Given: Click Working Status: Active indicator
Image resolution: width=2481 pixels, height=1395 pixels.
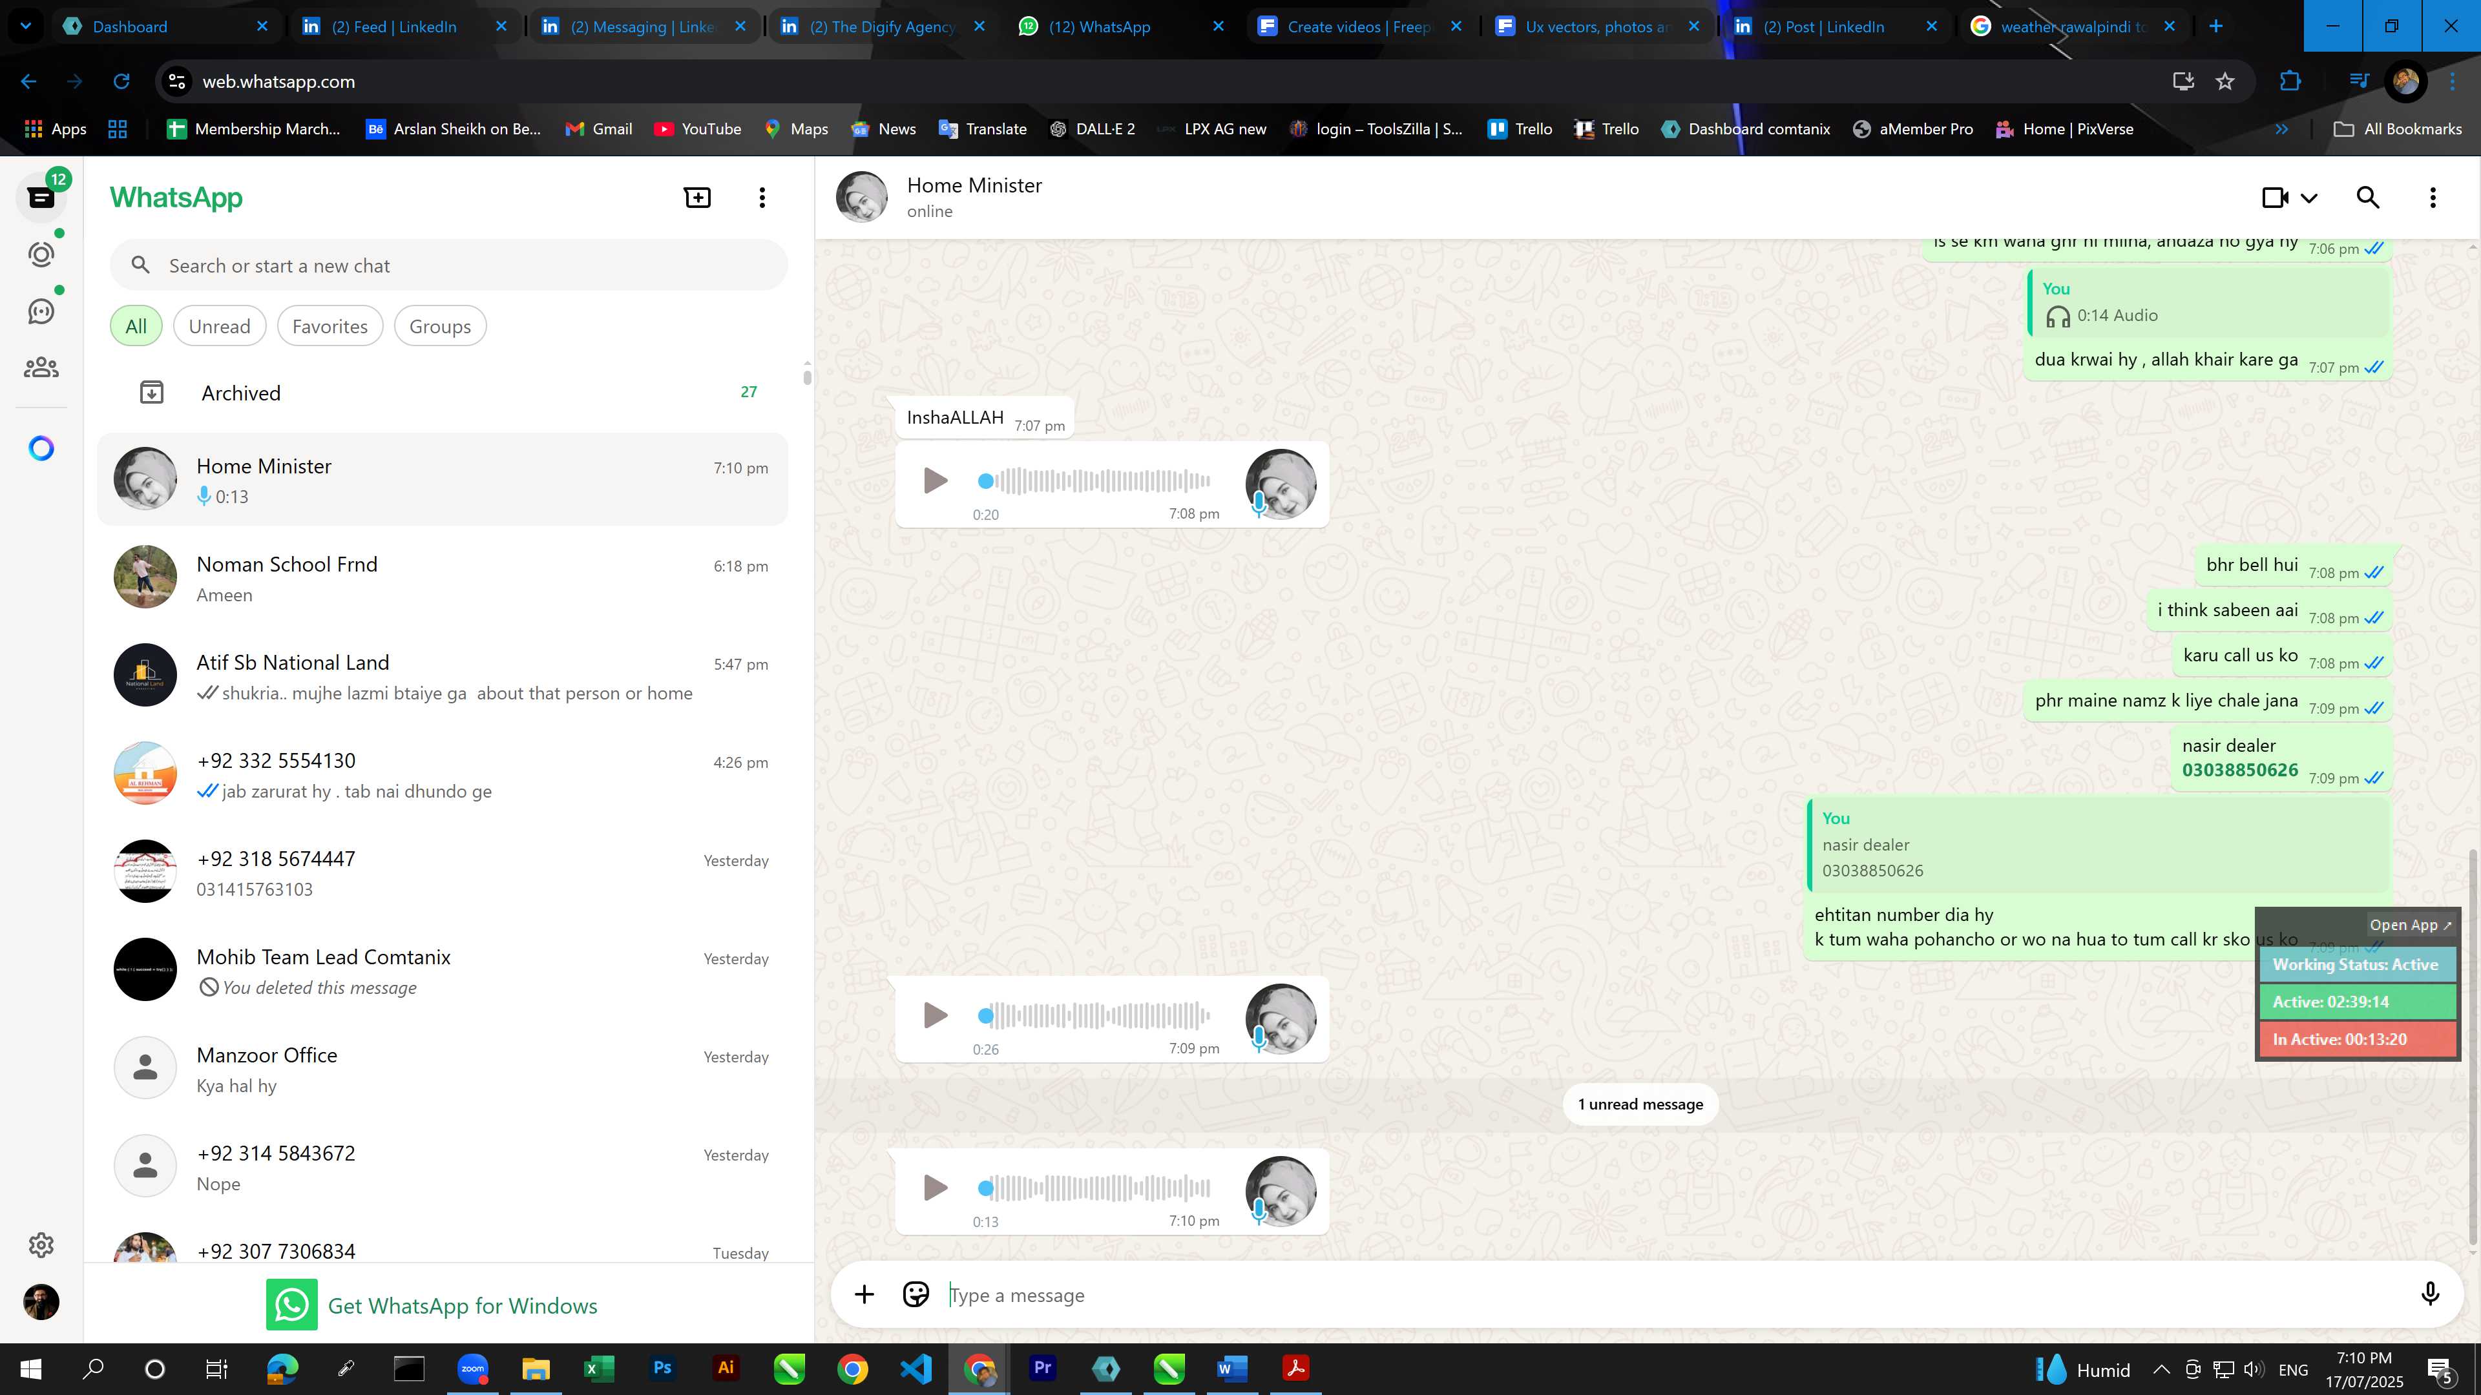Looking at the screenshot, I should pyautogui.click(x=2357, y=965).
